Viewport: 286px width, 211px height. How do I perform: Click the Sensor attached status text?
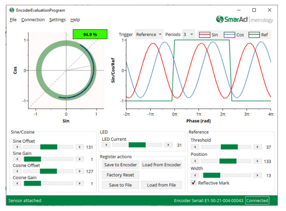coord(25,200)
